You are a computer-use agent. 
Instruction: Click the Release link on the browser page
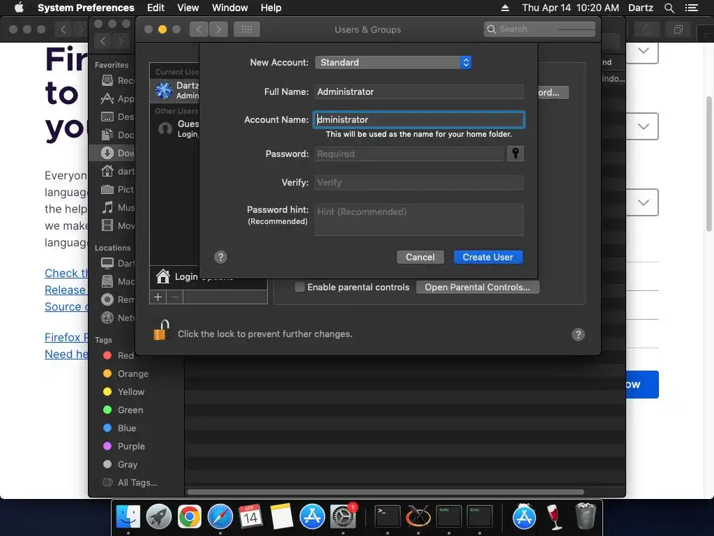tap(65, 290)
